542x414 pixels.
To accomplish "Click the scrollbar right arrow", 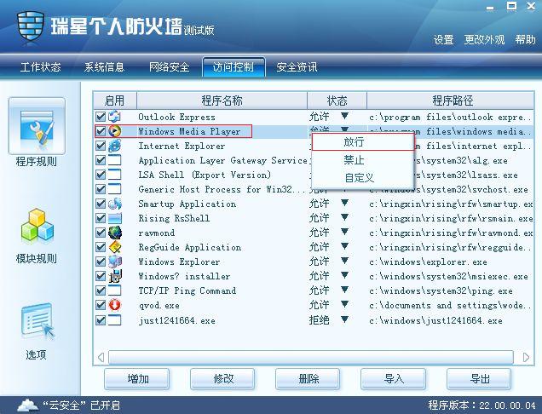I will tap(526, 357).
